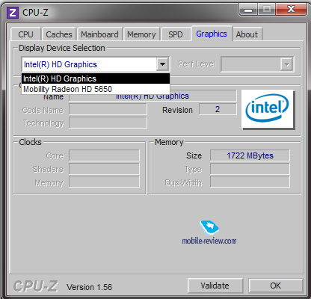Image resolution: width=311 pixels, height=299 pixels.
Task: Click the Shaders clock field
Action: [104, 169]
